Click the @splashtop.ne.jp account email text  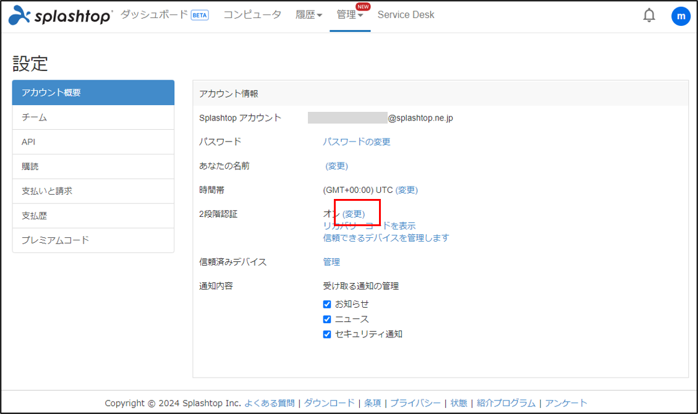tap(420, 118)
